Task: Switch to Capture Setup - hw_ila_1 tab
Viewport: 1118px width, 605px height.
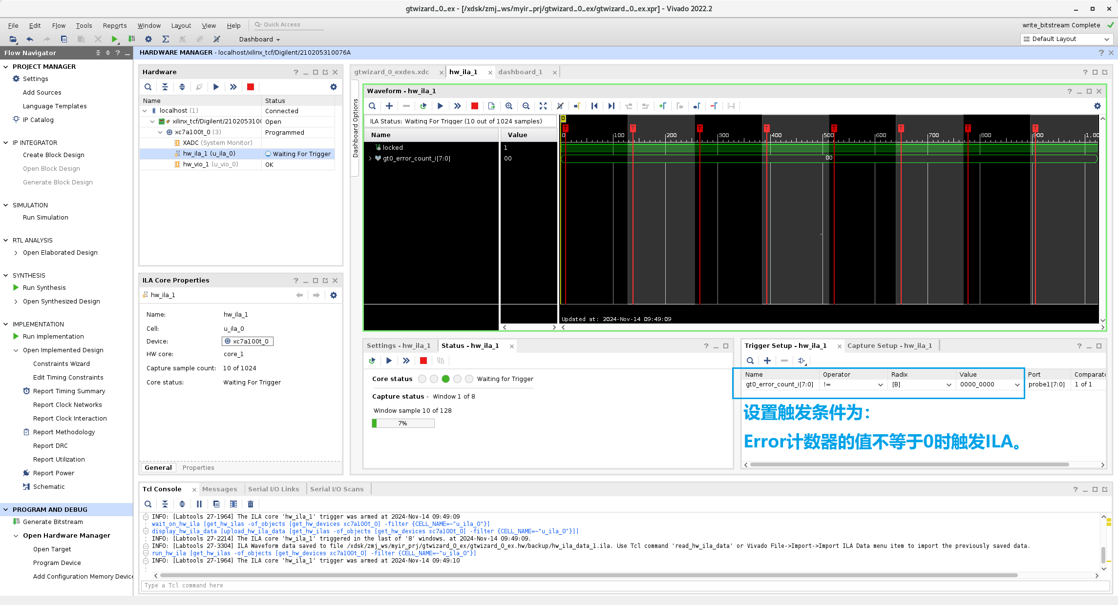Action: coord(889,345)
